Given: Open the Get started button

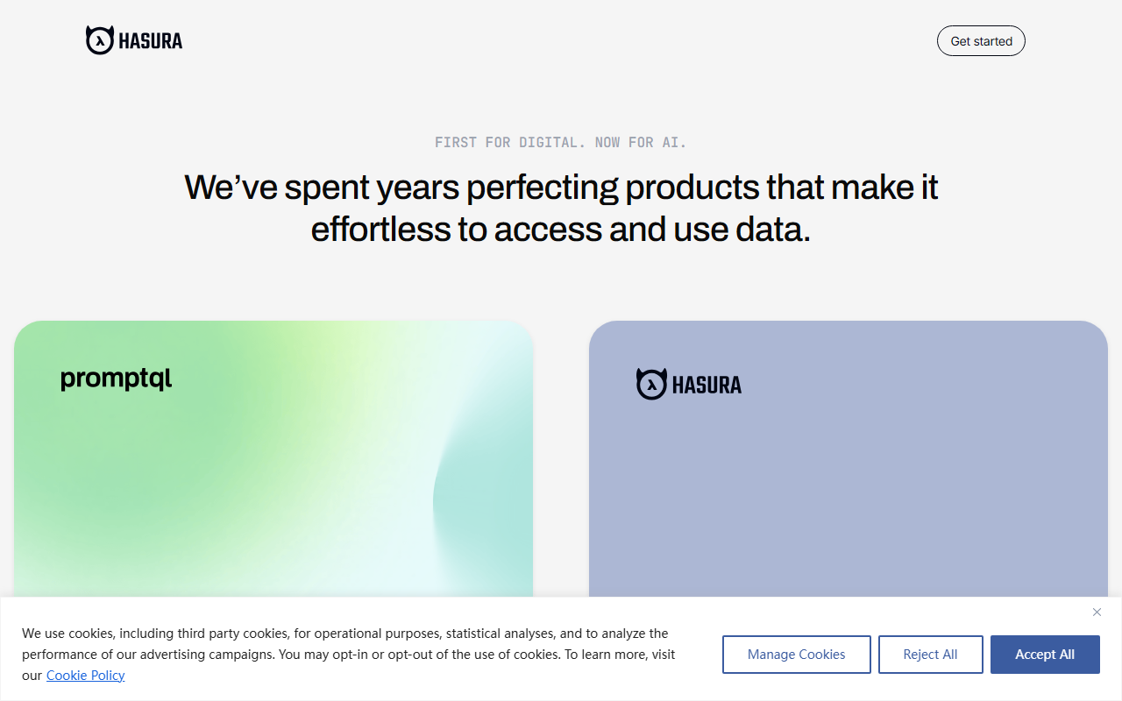Looking at the screenshot, I should click(x=981, y=41).
